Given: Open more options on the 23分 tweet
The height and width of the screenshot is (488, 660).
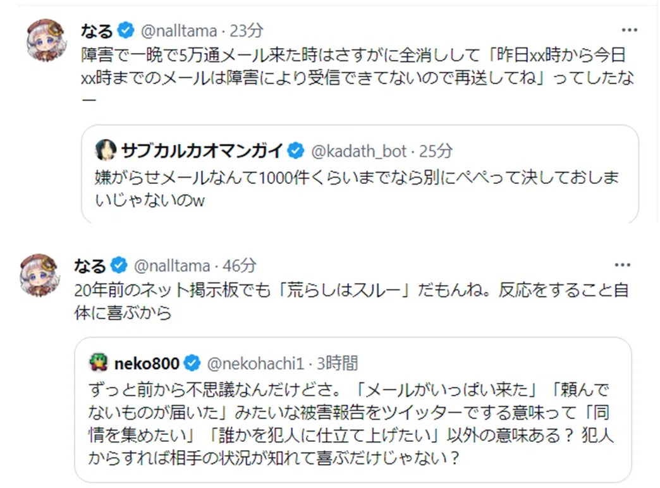Looking at the screenshot, I should (629, 30).
